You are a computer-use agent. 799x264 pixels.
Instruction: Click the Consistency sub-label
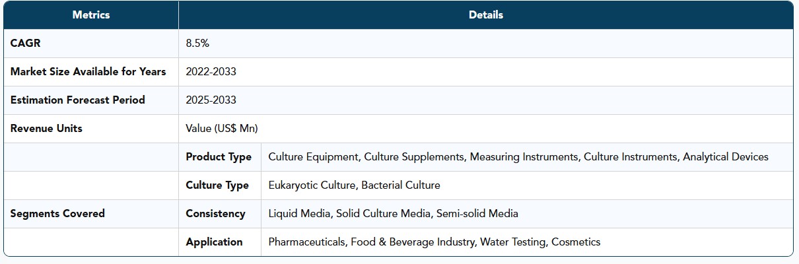pyautogui.click(x=215, y=213)
